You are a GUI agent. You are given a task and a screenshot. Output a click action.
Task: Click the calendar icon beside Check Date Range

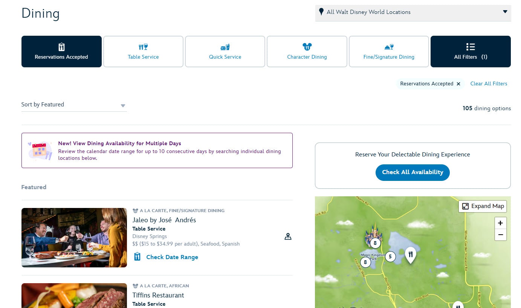(138, 257)
